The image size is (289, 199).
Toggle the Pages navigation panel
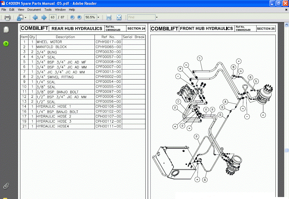(6, 29)
